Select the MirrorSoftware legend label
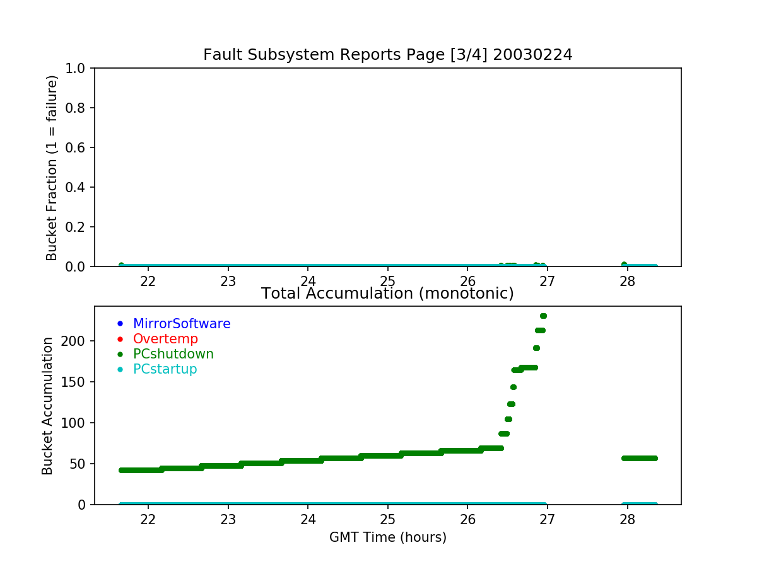 tap(182, 324)
